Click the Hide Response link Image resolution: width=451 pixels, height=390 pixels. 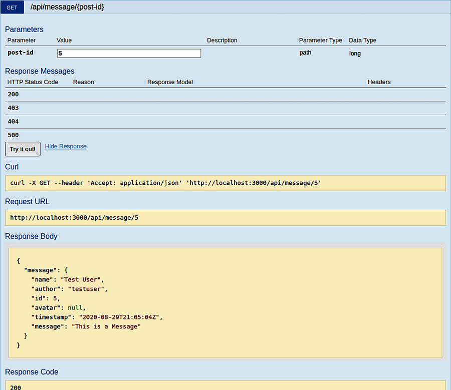(66, 146)
